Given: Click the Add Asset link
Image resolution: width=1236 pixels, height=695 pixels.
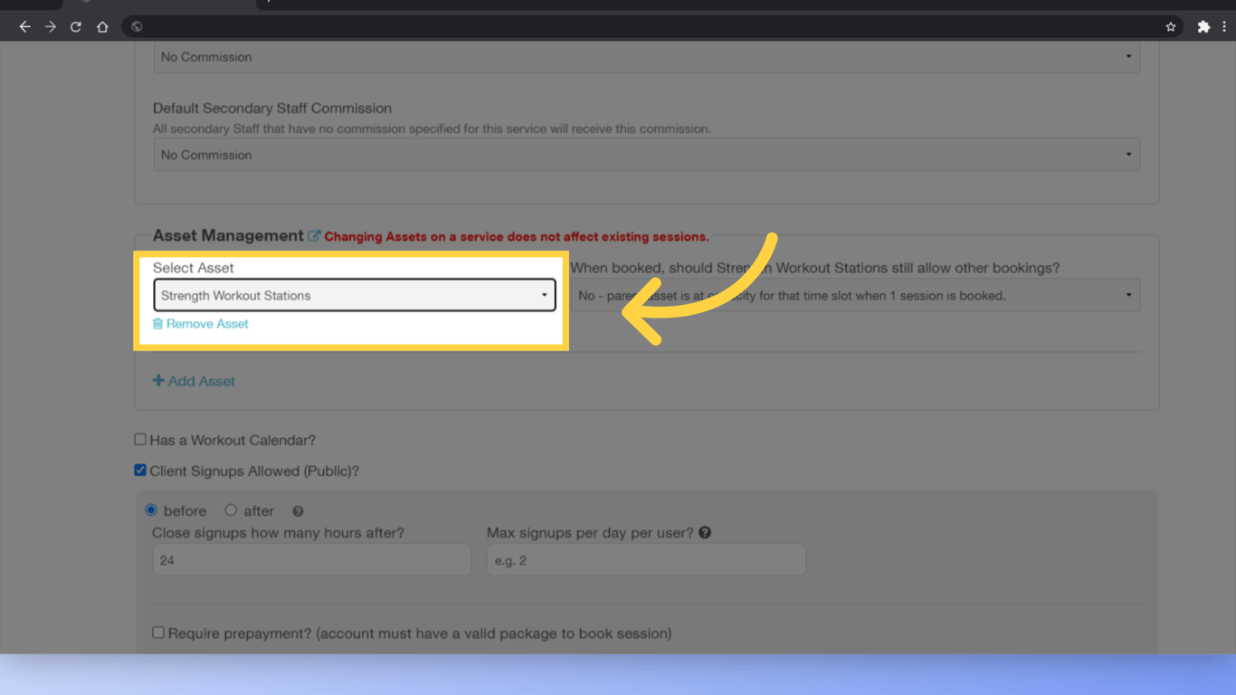Looking at the screenshot, I should (x=194, y=381).
